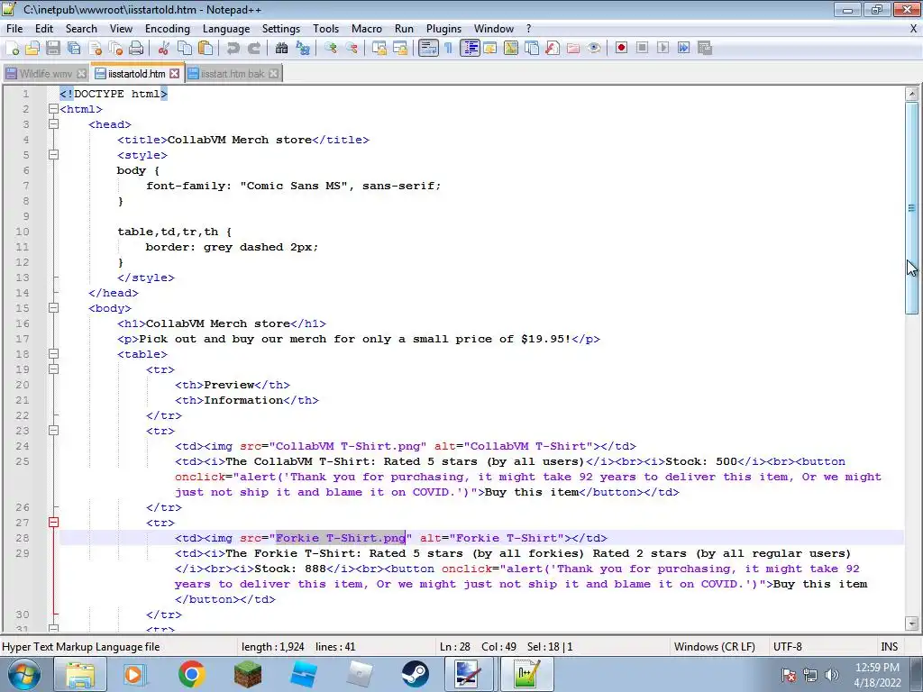923x692 pixels.
Task: Toggle word wrap toolbar button
Action: [428, 49]
